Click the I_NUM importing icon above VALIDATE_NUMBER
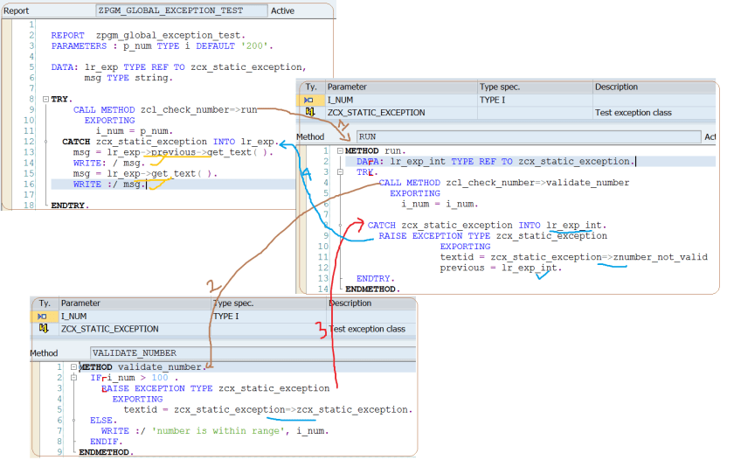This screenshot has width=734, height=460. tap(44, 316)
